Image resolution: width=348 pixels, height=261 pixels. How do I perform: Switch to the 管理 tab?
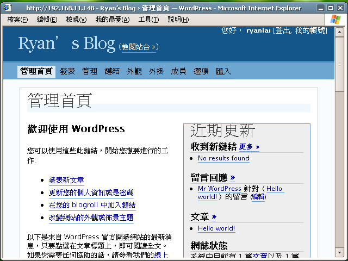[90, 71]
